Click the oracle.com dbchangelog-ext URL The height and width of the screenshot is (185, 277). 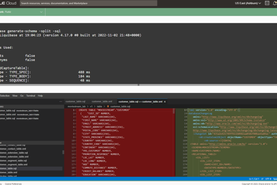(x=237, y=124)
